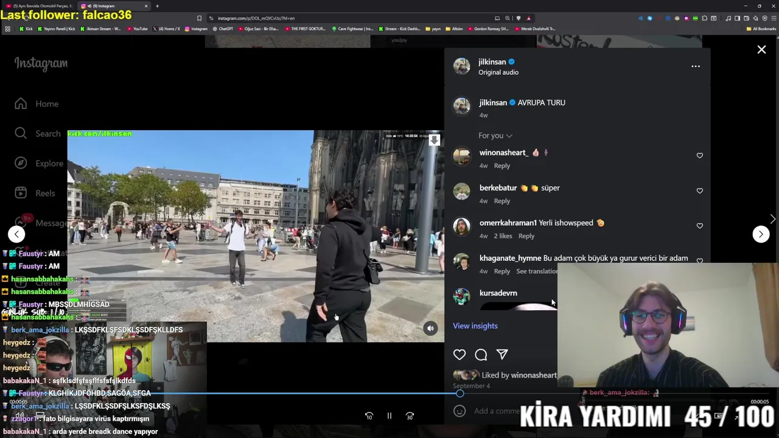
Task: Expand the Albüm bookmarks folder
Action: tap(455, 29)
